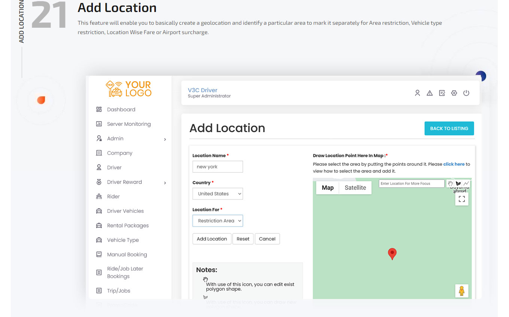The height and width of the screenshot is (317, 509).
Task: Click the Street View pegman icon
Action: tap(462, 291)
